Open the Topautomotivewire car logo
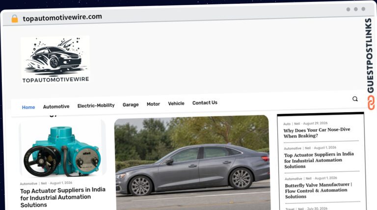The image size is (377, 210). point(55,60)
